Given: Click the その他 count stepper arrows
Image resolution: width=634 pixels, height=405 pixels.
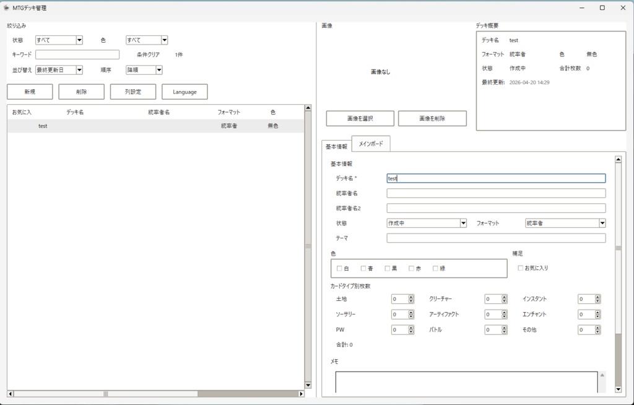Looking at the screenshot, I should coord(597,329).
